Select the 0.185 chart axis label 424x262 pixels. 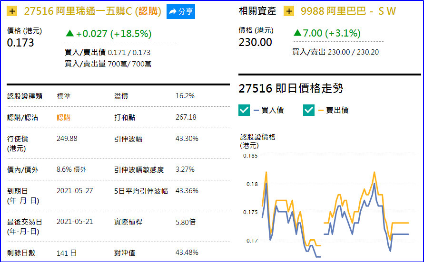250,156
